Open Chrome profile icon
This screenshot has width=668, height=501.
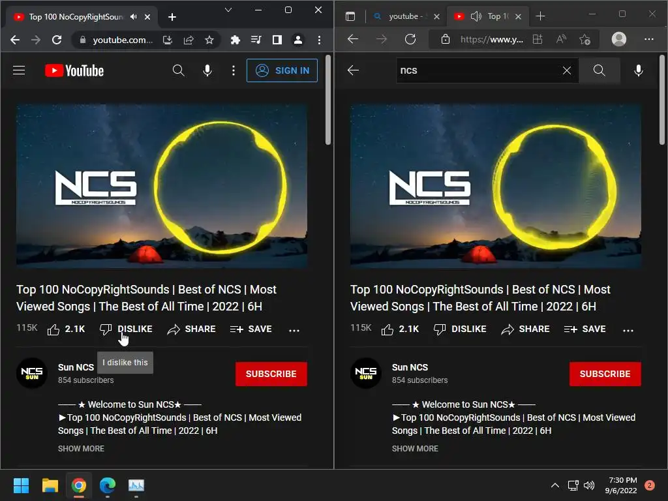tap(297, 40)
